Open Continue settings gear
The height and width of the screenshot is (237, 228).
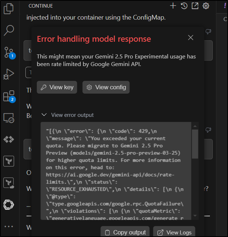(x=206, y=6)
